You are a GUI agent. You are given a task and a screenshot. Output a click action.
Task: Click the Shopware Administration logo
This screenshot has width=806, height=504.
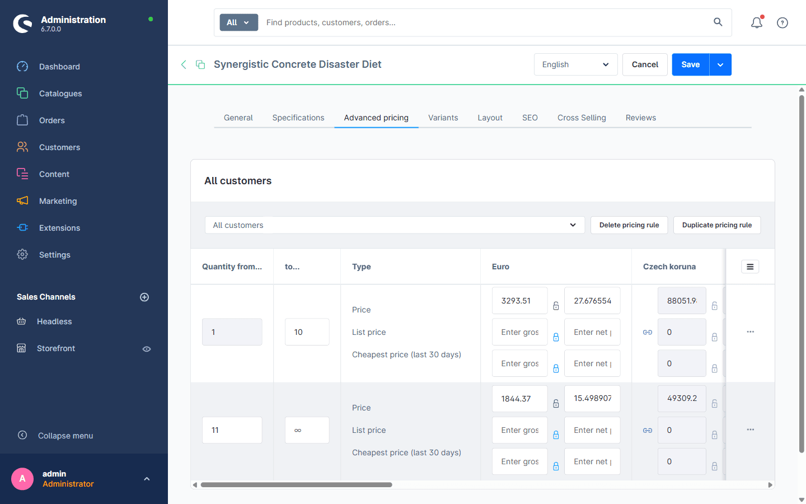point(23,24)
